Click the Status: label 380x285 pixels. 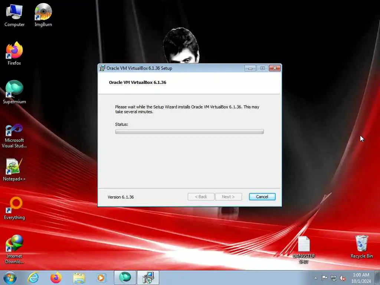[121, 124]
